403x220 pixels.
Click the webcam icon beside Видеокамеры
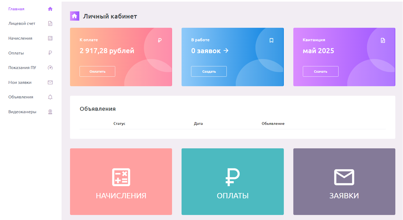[50, 112]
